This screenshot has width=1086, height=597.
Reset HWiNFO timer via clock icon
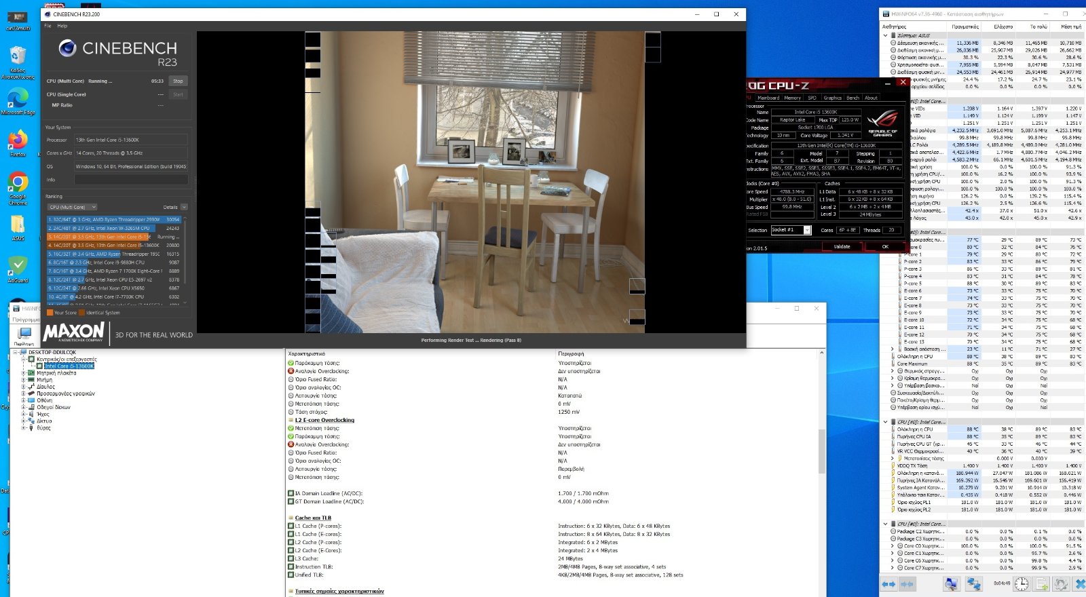point(1022,583)
